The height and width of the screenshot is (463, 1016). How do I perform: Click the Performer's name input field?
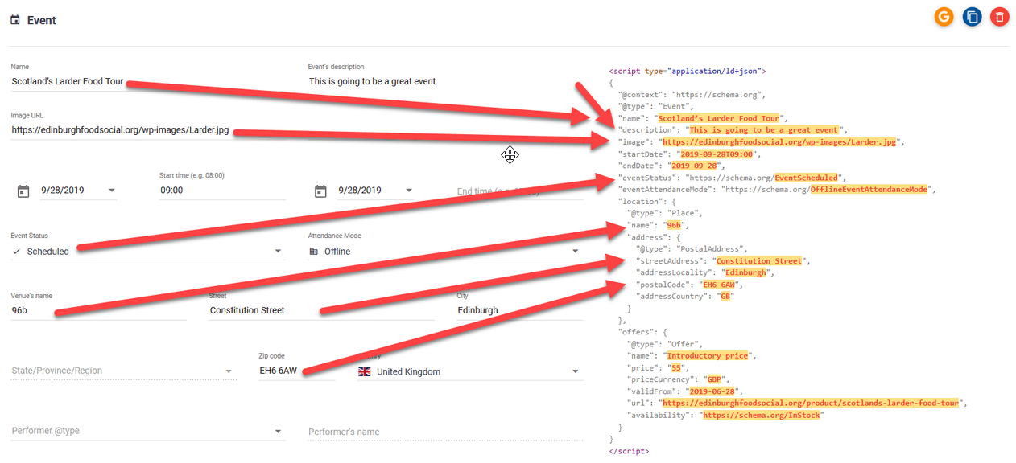[x=445, y=432]
